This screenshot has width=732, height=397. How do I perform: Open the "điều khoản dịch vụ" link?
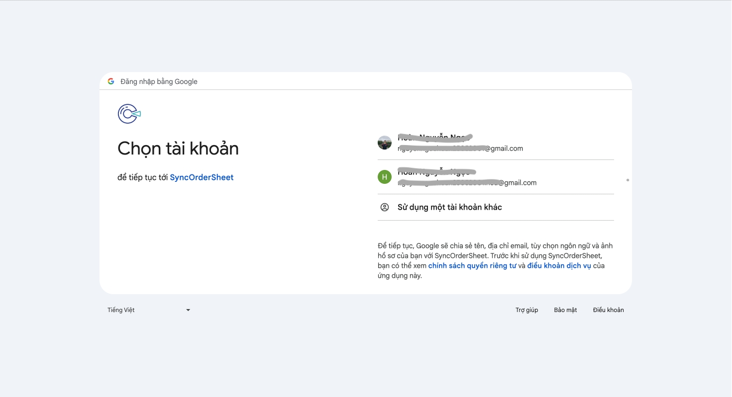[559, 266]
